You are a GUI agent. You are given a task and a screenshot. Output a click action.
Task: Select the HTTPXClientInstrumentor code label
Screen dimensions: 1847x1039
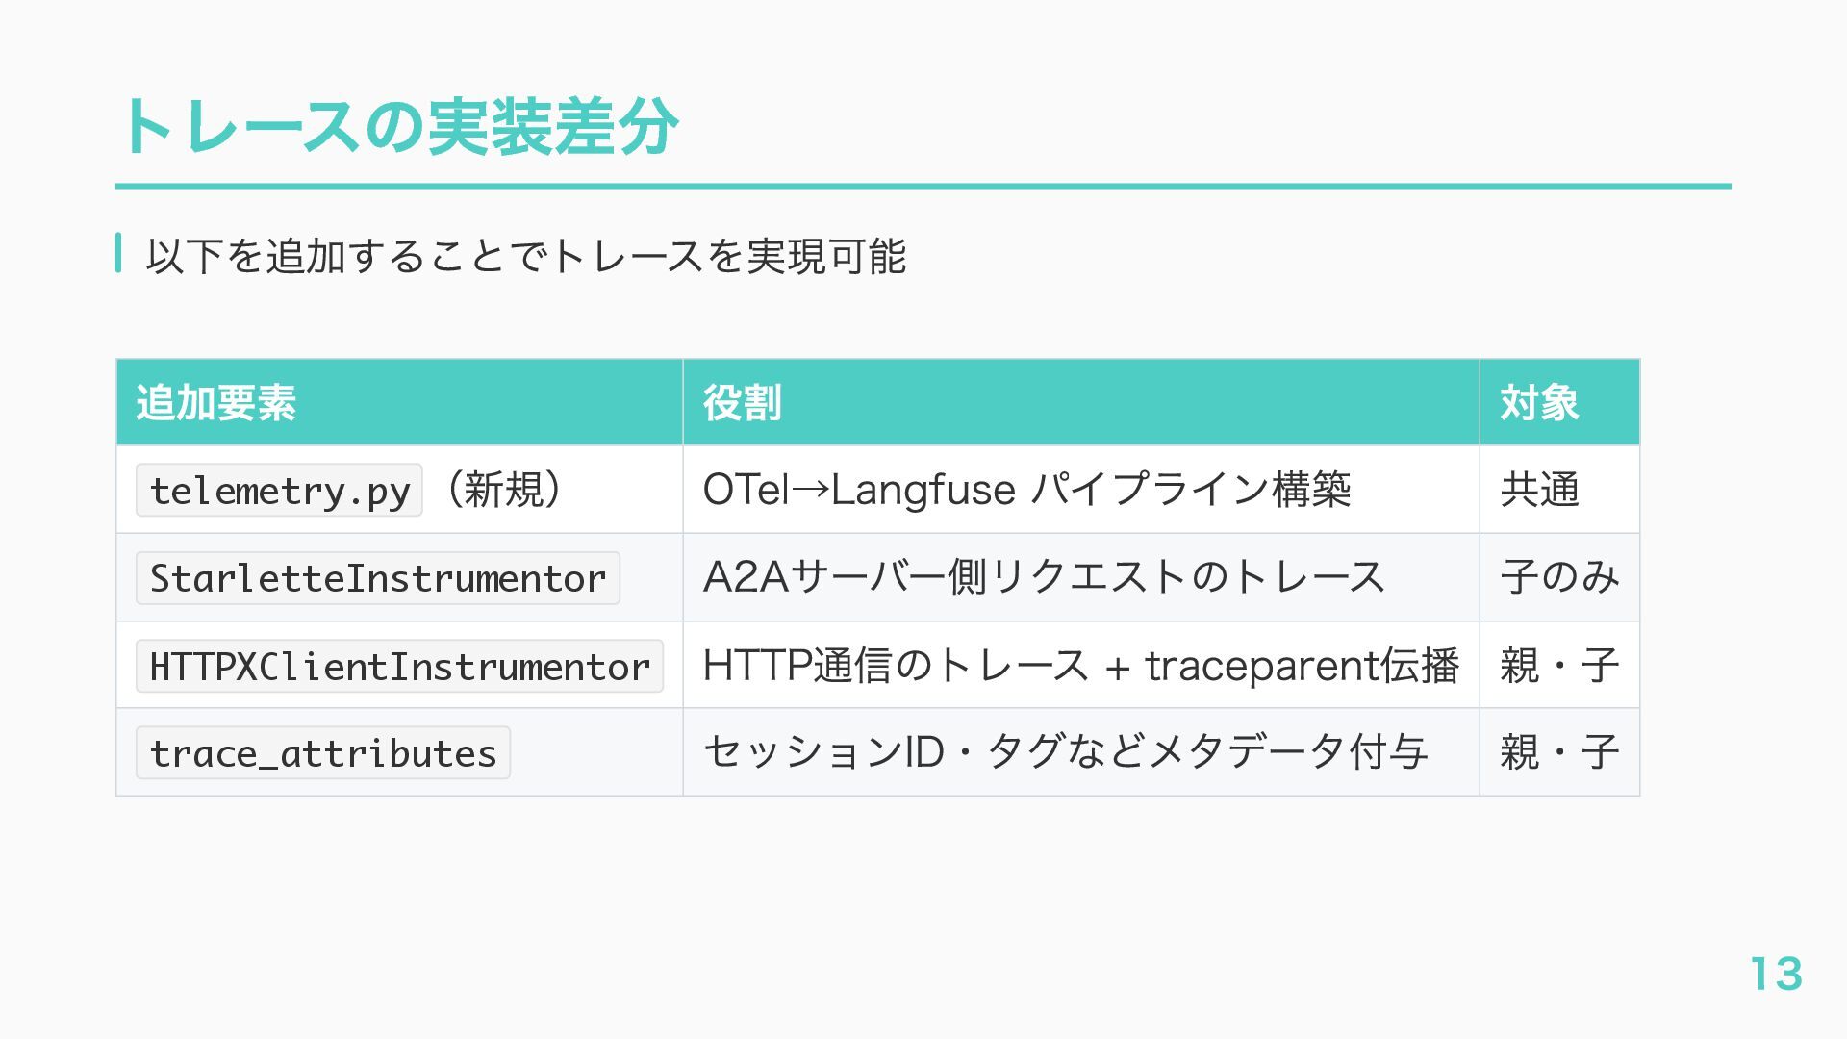(399, 666)
